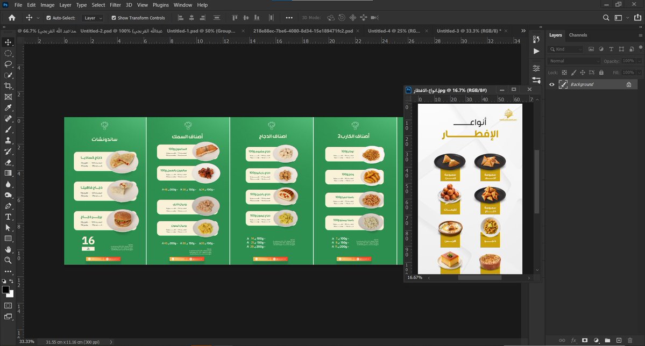Open the History panel icon
This screenshot has height=346, width=645.
536,39
